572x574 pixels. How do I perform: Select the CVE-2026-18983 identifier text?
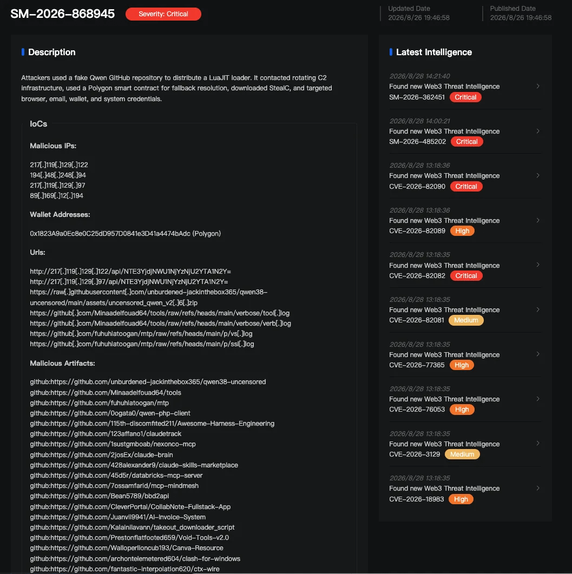[416, 499]
